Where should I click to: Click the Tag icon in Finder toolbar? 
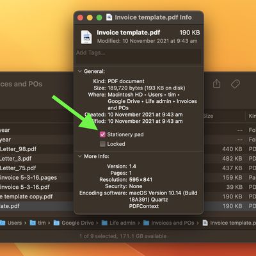(236, 84)
